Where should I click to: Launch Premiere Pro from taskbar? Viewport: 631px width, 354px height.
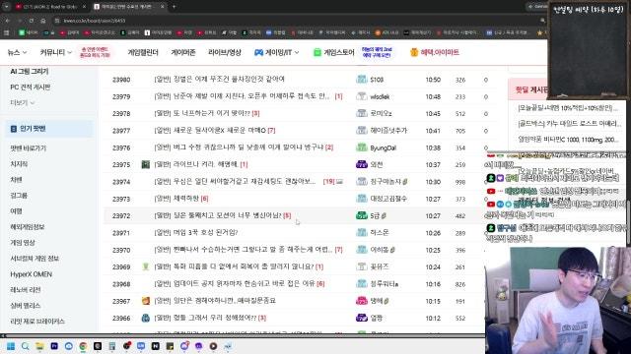pos(54,346)
